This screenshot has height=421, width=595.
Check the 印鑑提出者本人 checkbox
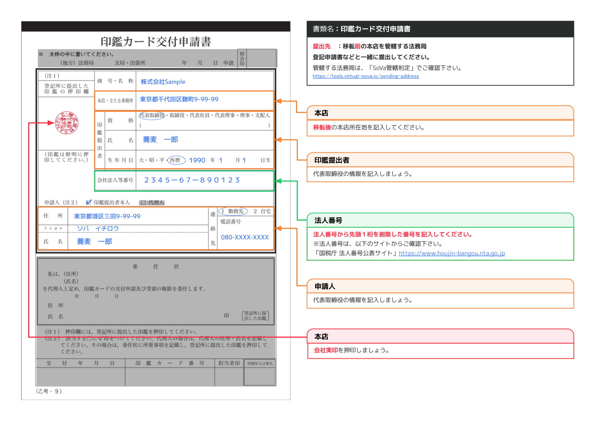(x=89, y=202)
